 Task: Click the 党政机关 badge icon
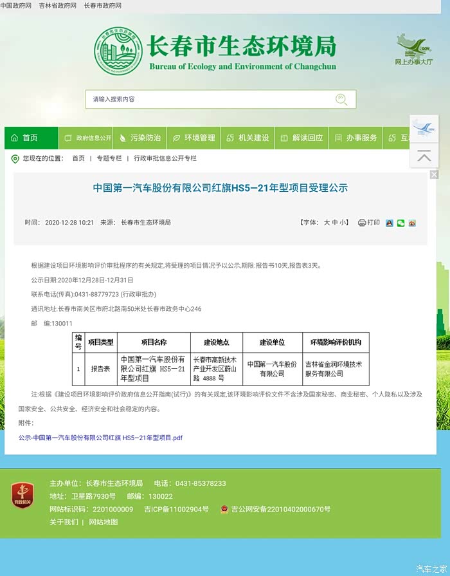click(x=22, y=496)
